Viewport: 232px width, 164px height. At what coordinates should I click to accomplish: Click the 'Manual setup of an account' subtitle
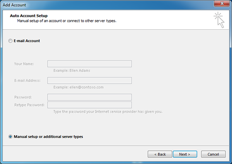pyautogui.click(x=67, y=21)
